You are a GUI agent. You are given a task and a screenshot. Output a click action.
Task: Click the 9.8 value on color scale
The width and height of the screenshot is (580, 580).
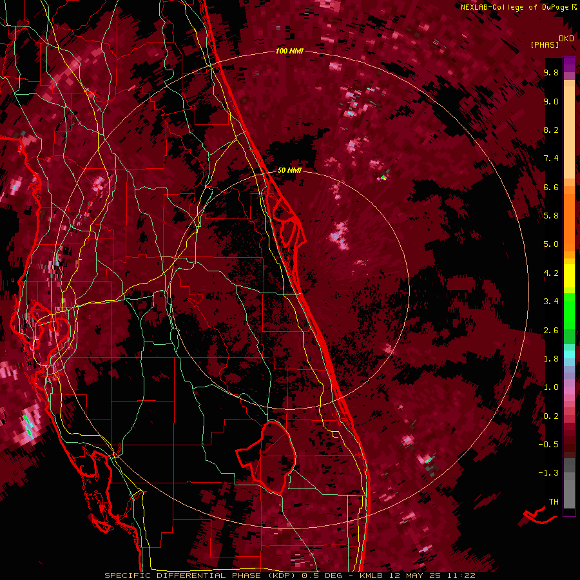[x=551, y=73]
